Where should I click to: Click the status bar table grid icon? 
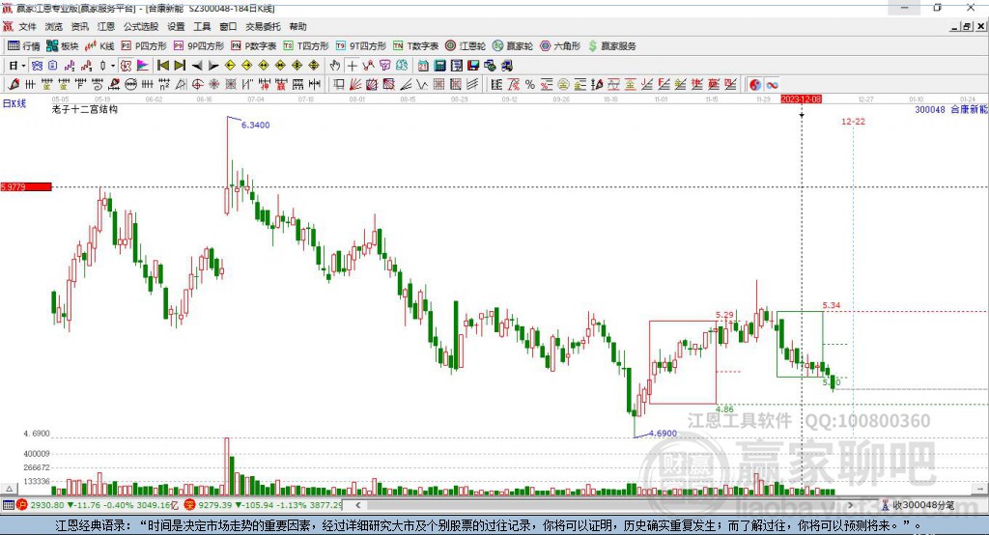tap(8, 505)
